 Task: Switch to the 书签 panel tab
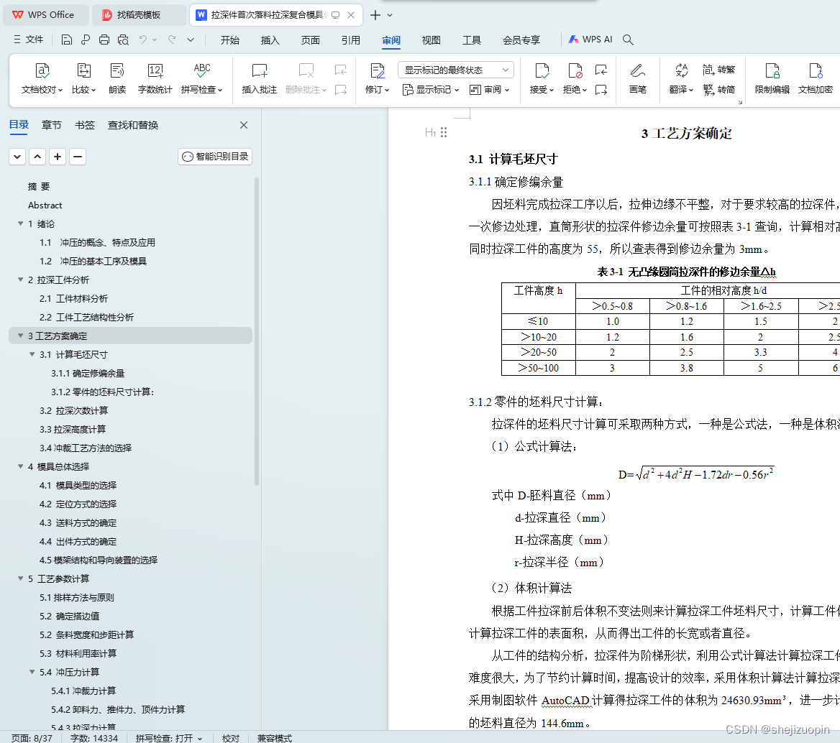[x=85, y=125]
